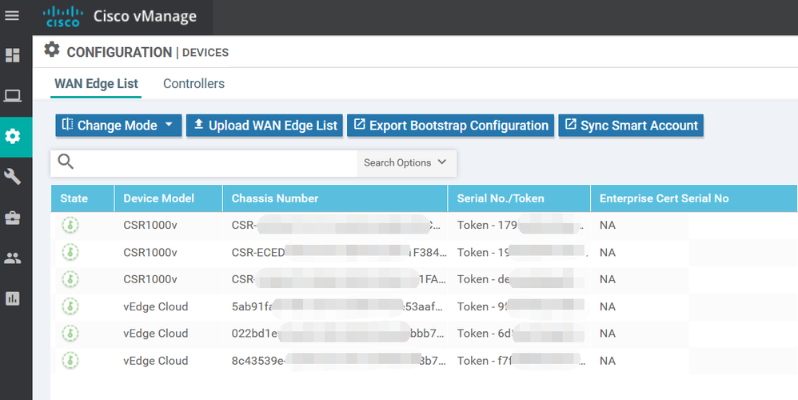
Task: Click vEdge Cloud in the 022bd1e row
Action: pyautogui.click(x=156, y=334)
